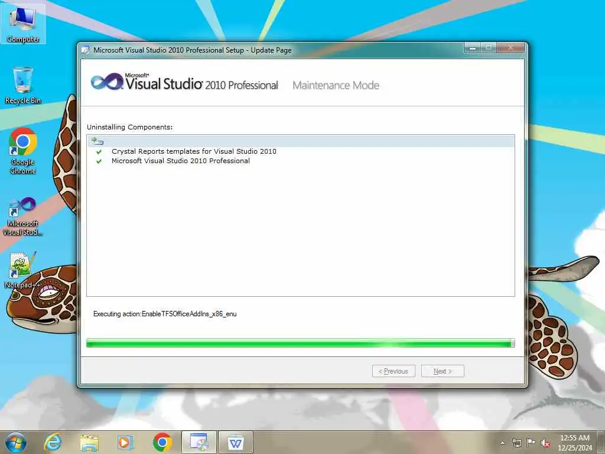
Task: Open Windows Explorer from taskbar
Action: point(89,442)
